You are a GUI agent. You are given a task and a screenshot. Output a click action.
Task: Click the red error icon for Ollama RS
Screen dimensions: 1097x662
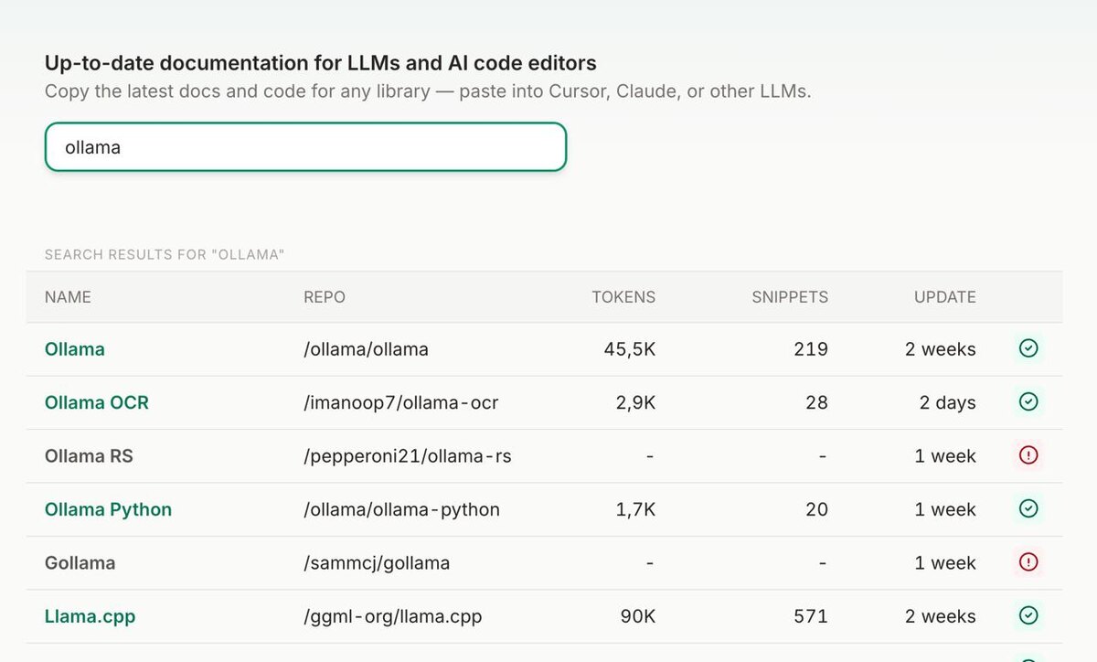(1028, 455)
